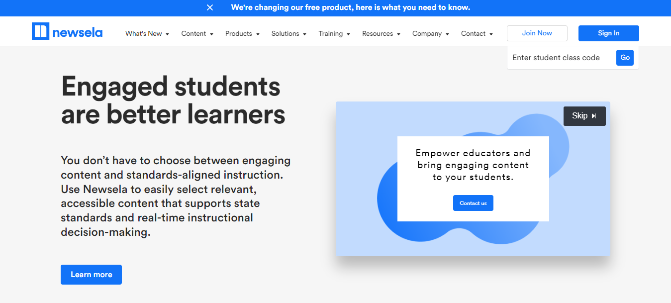Image resolution: width=671 pixels, height=303 pixels.
Task: Click the Learn more button
Action: tap(91, 275)
